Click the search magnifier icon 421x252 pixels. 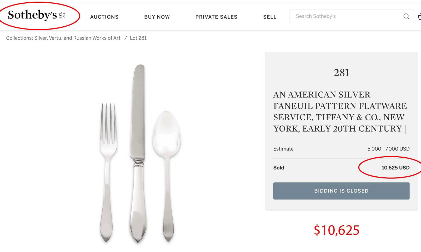(x=406, y=16)
